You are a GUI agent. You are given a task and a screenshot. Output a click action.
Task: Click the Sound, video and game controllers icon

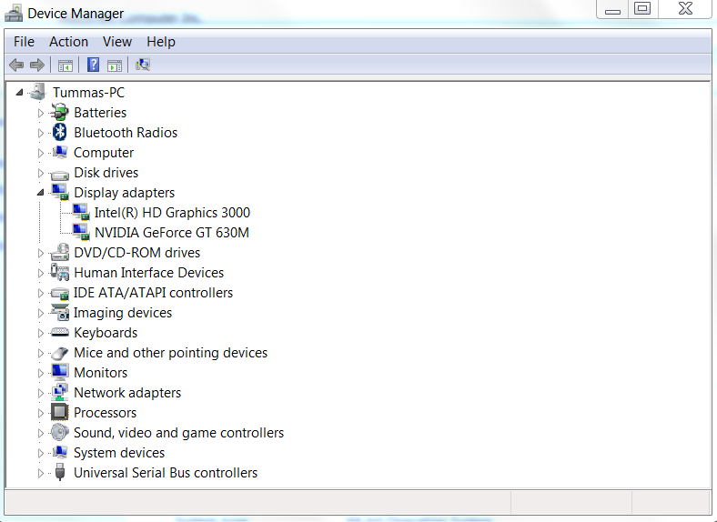click(59, 432)
